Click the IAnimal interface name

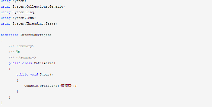48,63
